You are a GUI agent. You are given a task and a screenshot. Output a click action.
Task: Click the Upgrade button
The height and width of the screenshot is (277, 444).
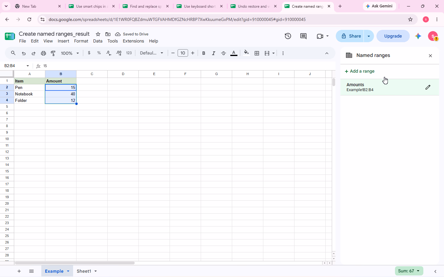[x=393, y=36]
